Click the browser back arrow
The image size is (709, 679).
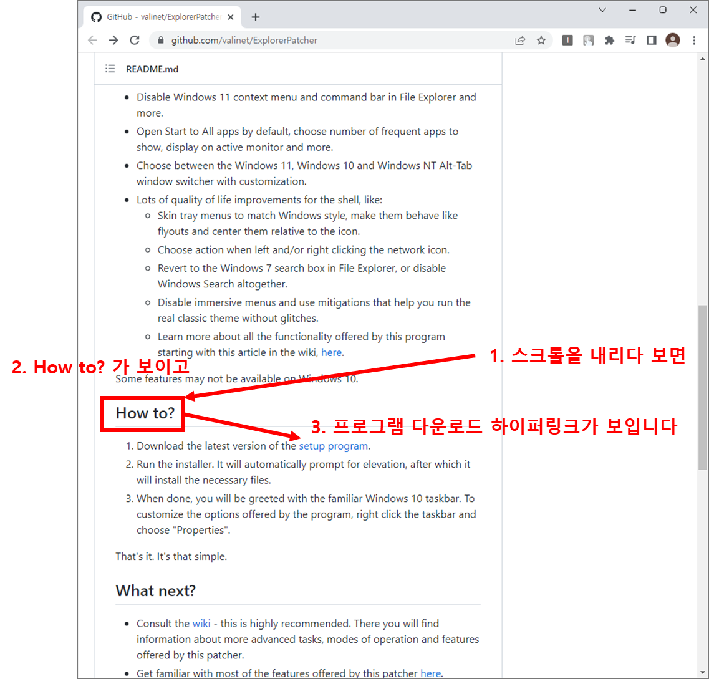click(x=93, y=41)
